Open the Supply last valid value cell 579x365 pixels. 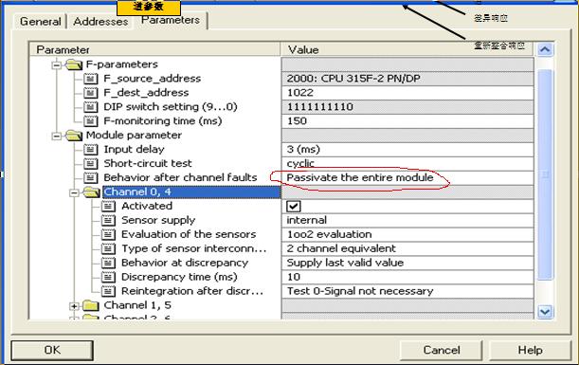(407, 263)
